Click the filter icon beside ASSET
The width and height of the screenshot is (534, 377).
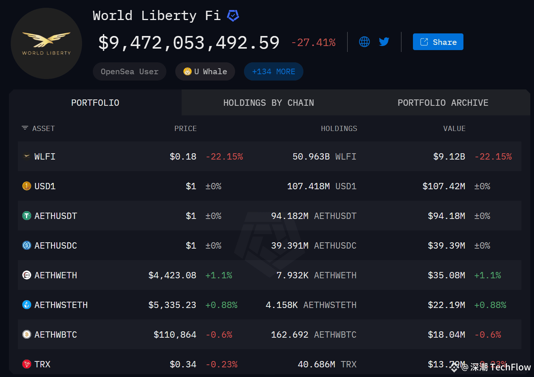(x=25, y=128)
